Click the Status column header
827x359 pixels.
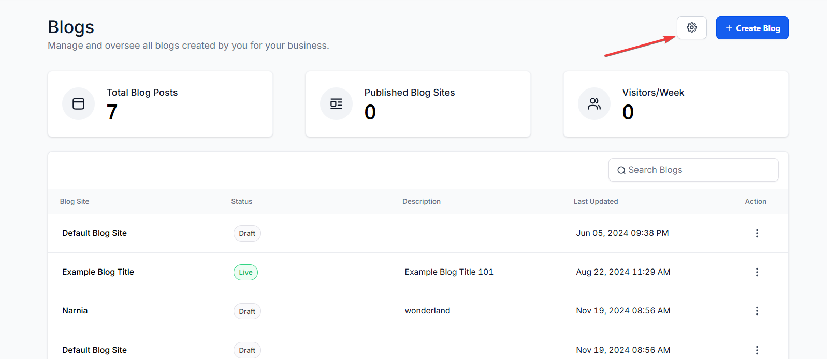click(241, 201)
